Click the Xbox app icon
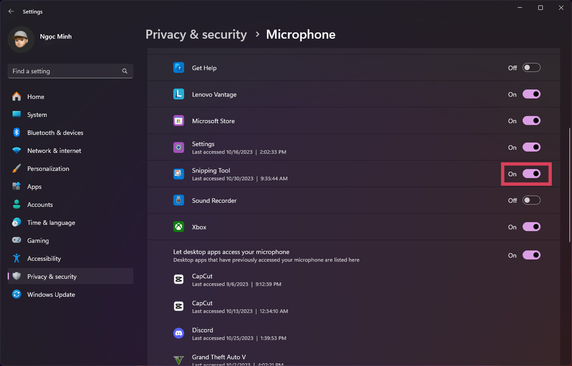 179,227
